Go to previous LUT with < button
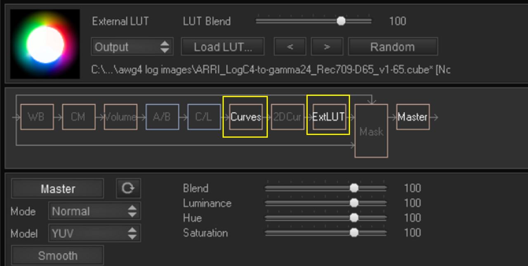This screenshot has width=528, height=266. click(x=290, y=47)
